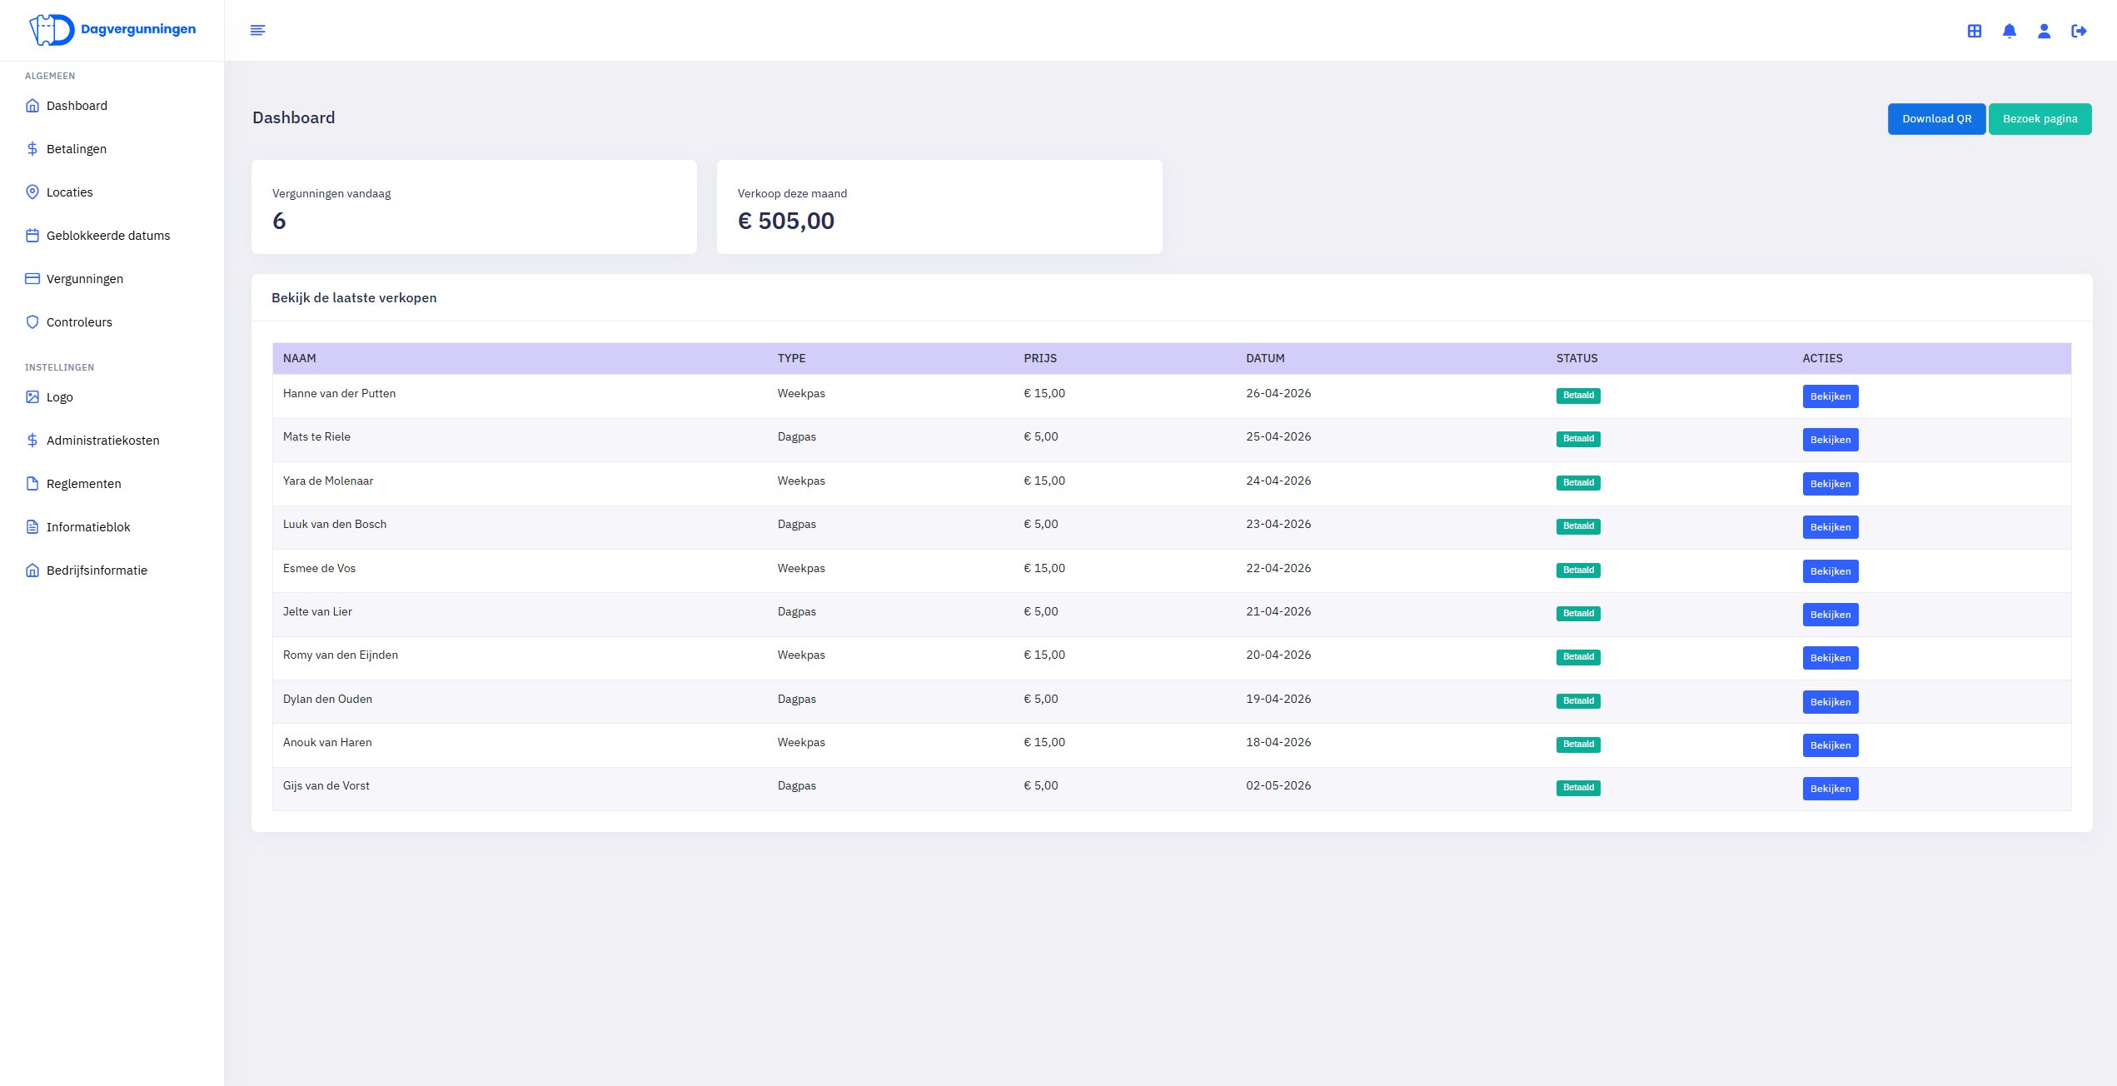Click Betaald badge for Gijs van de Vorst
Viewport: 2117px width, 1086px height.
pyautogui.click(x=1578, y=788)
